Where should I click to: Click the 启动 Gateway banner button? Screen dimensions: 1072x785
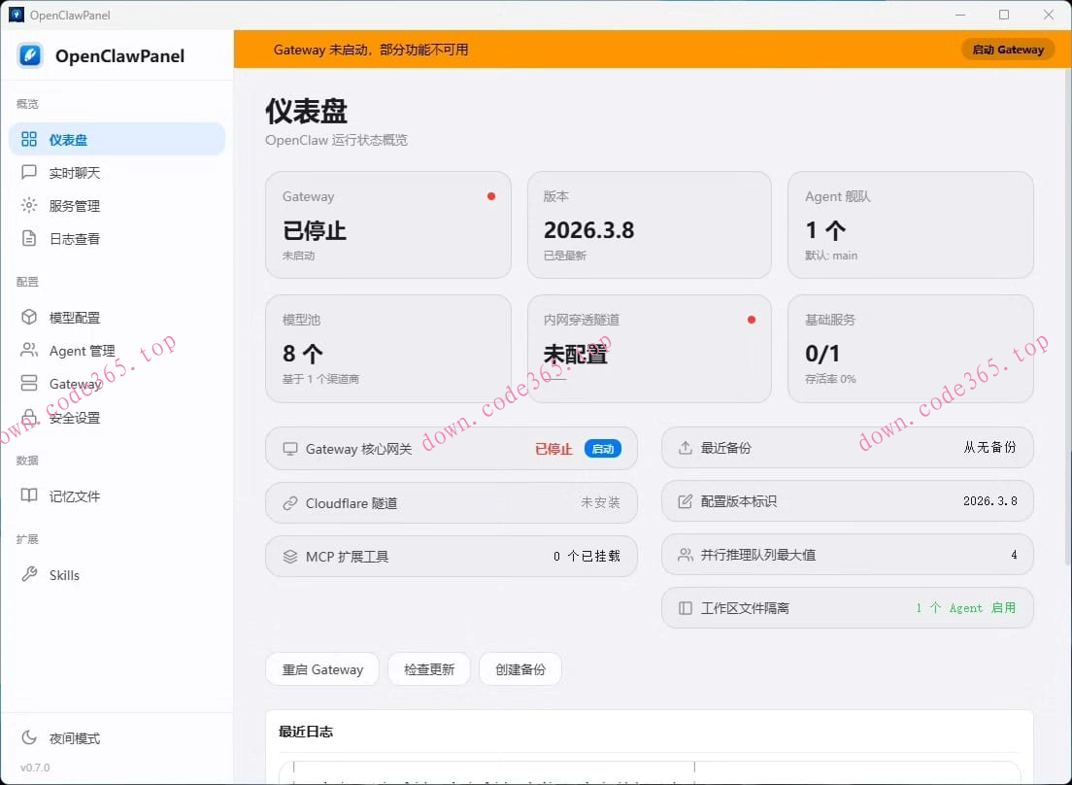tap(1008, 50)
